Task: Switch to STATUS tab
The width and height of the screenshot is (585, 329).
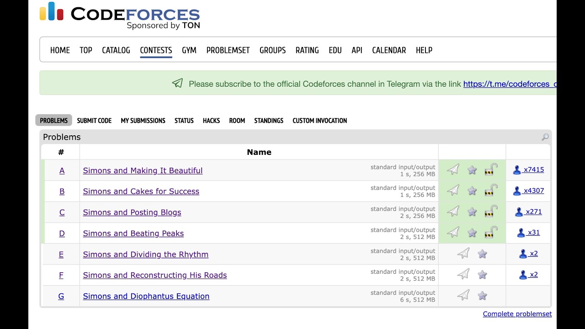Action: (x=184, y=121)
